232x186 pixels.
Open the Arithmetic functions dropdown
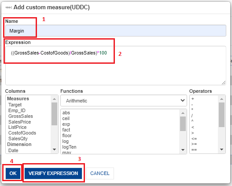124,101
